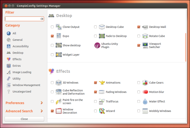Open the Fade to Desktop icon
The image size is (190, 128).
point(102,36)
